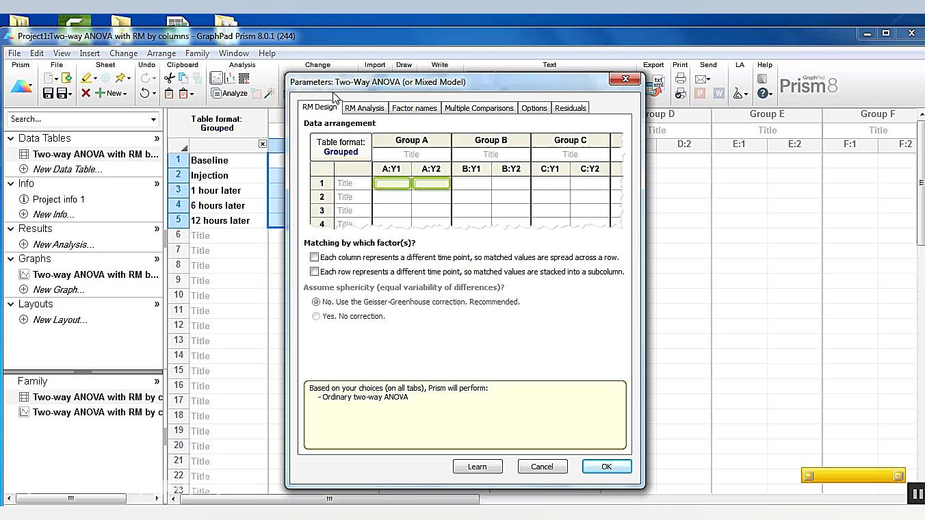Collapse the Layouts section in navigator
This screenshot has height=520, width=925.
point(11,304)
